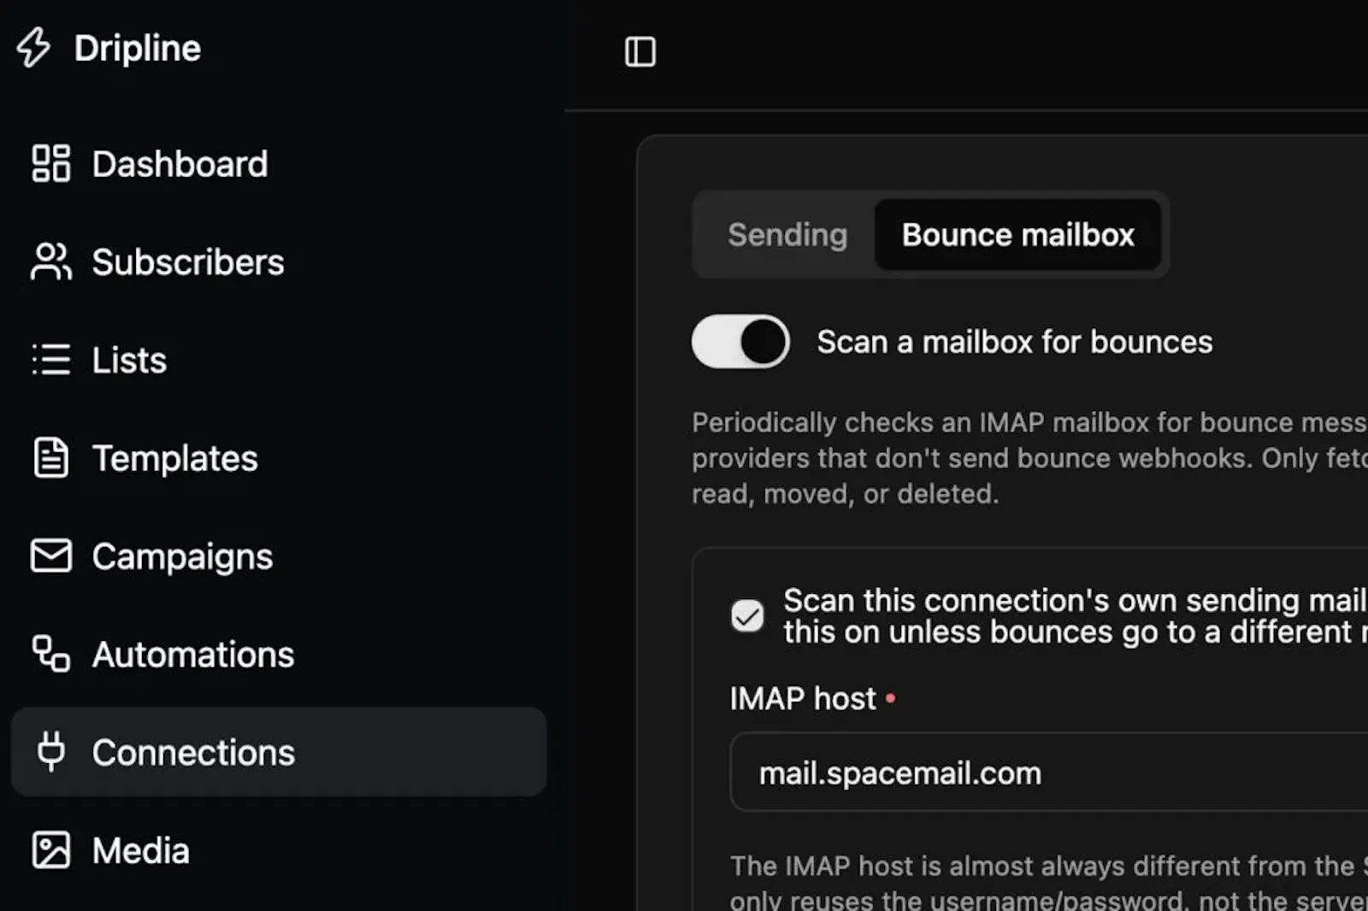Screen dimensions: 1368x911
Task: Click the "The IMAP host is almost always different" hint
Action: 1049,882
